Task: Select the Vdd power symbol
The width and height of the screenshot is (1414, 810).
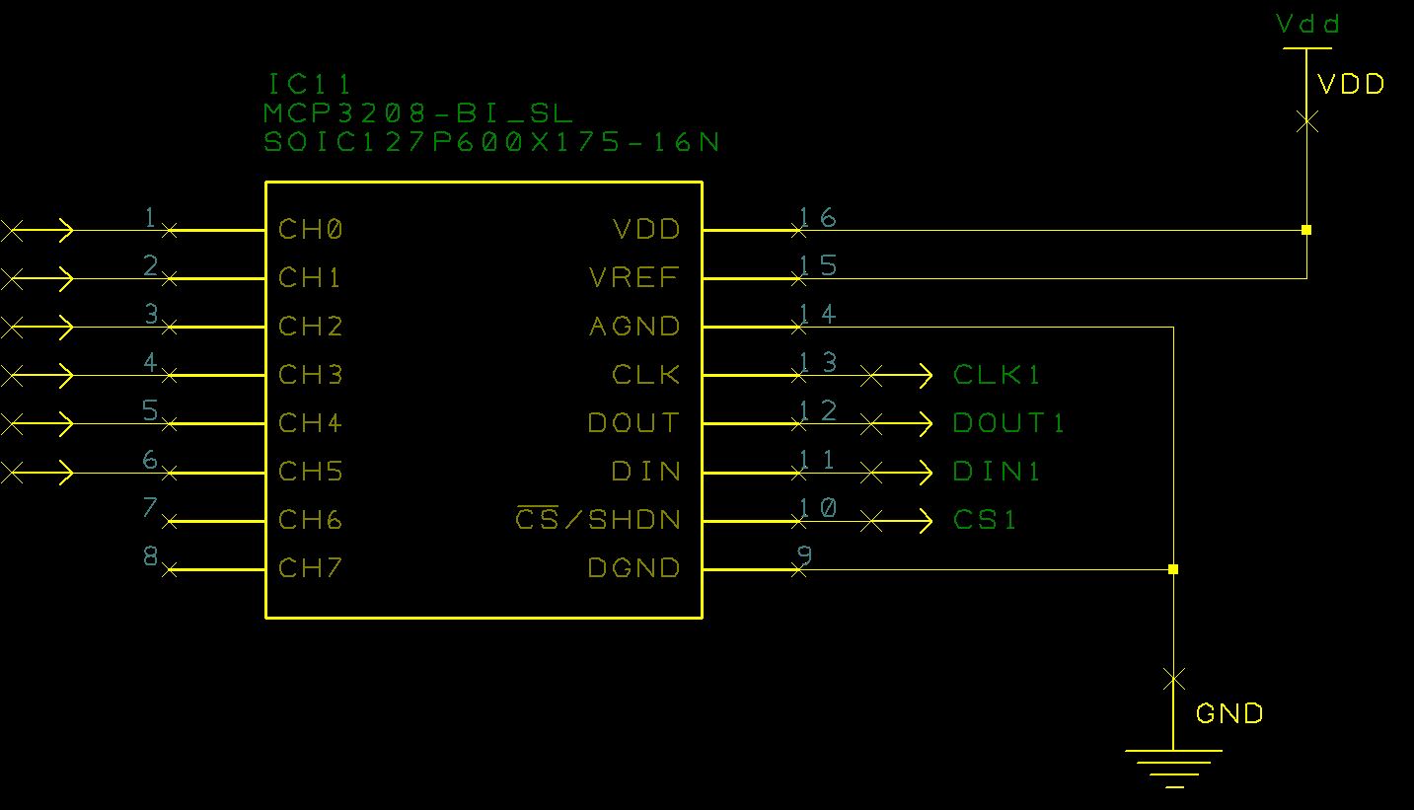Action: pos(1306,47)
